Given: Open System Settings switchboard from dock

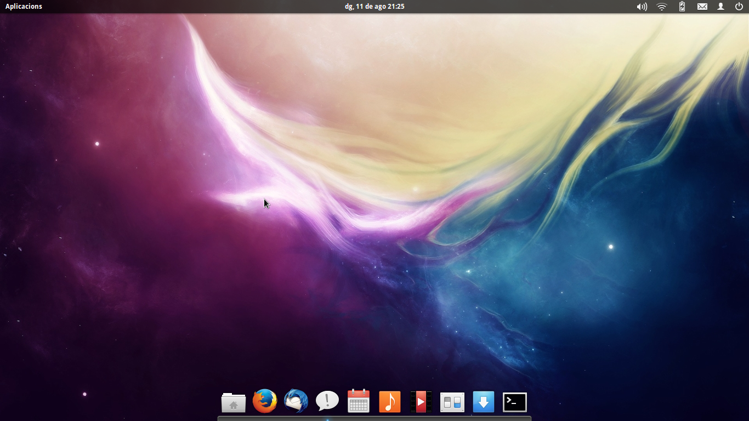Looking at the screenshot, I should pyautogui.click(x=452, y=402).
